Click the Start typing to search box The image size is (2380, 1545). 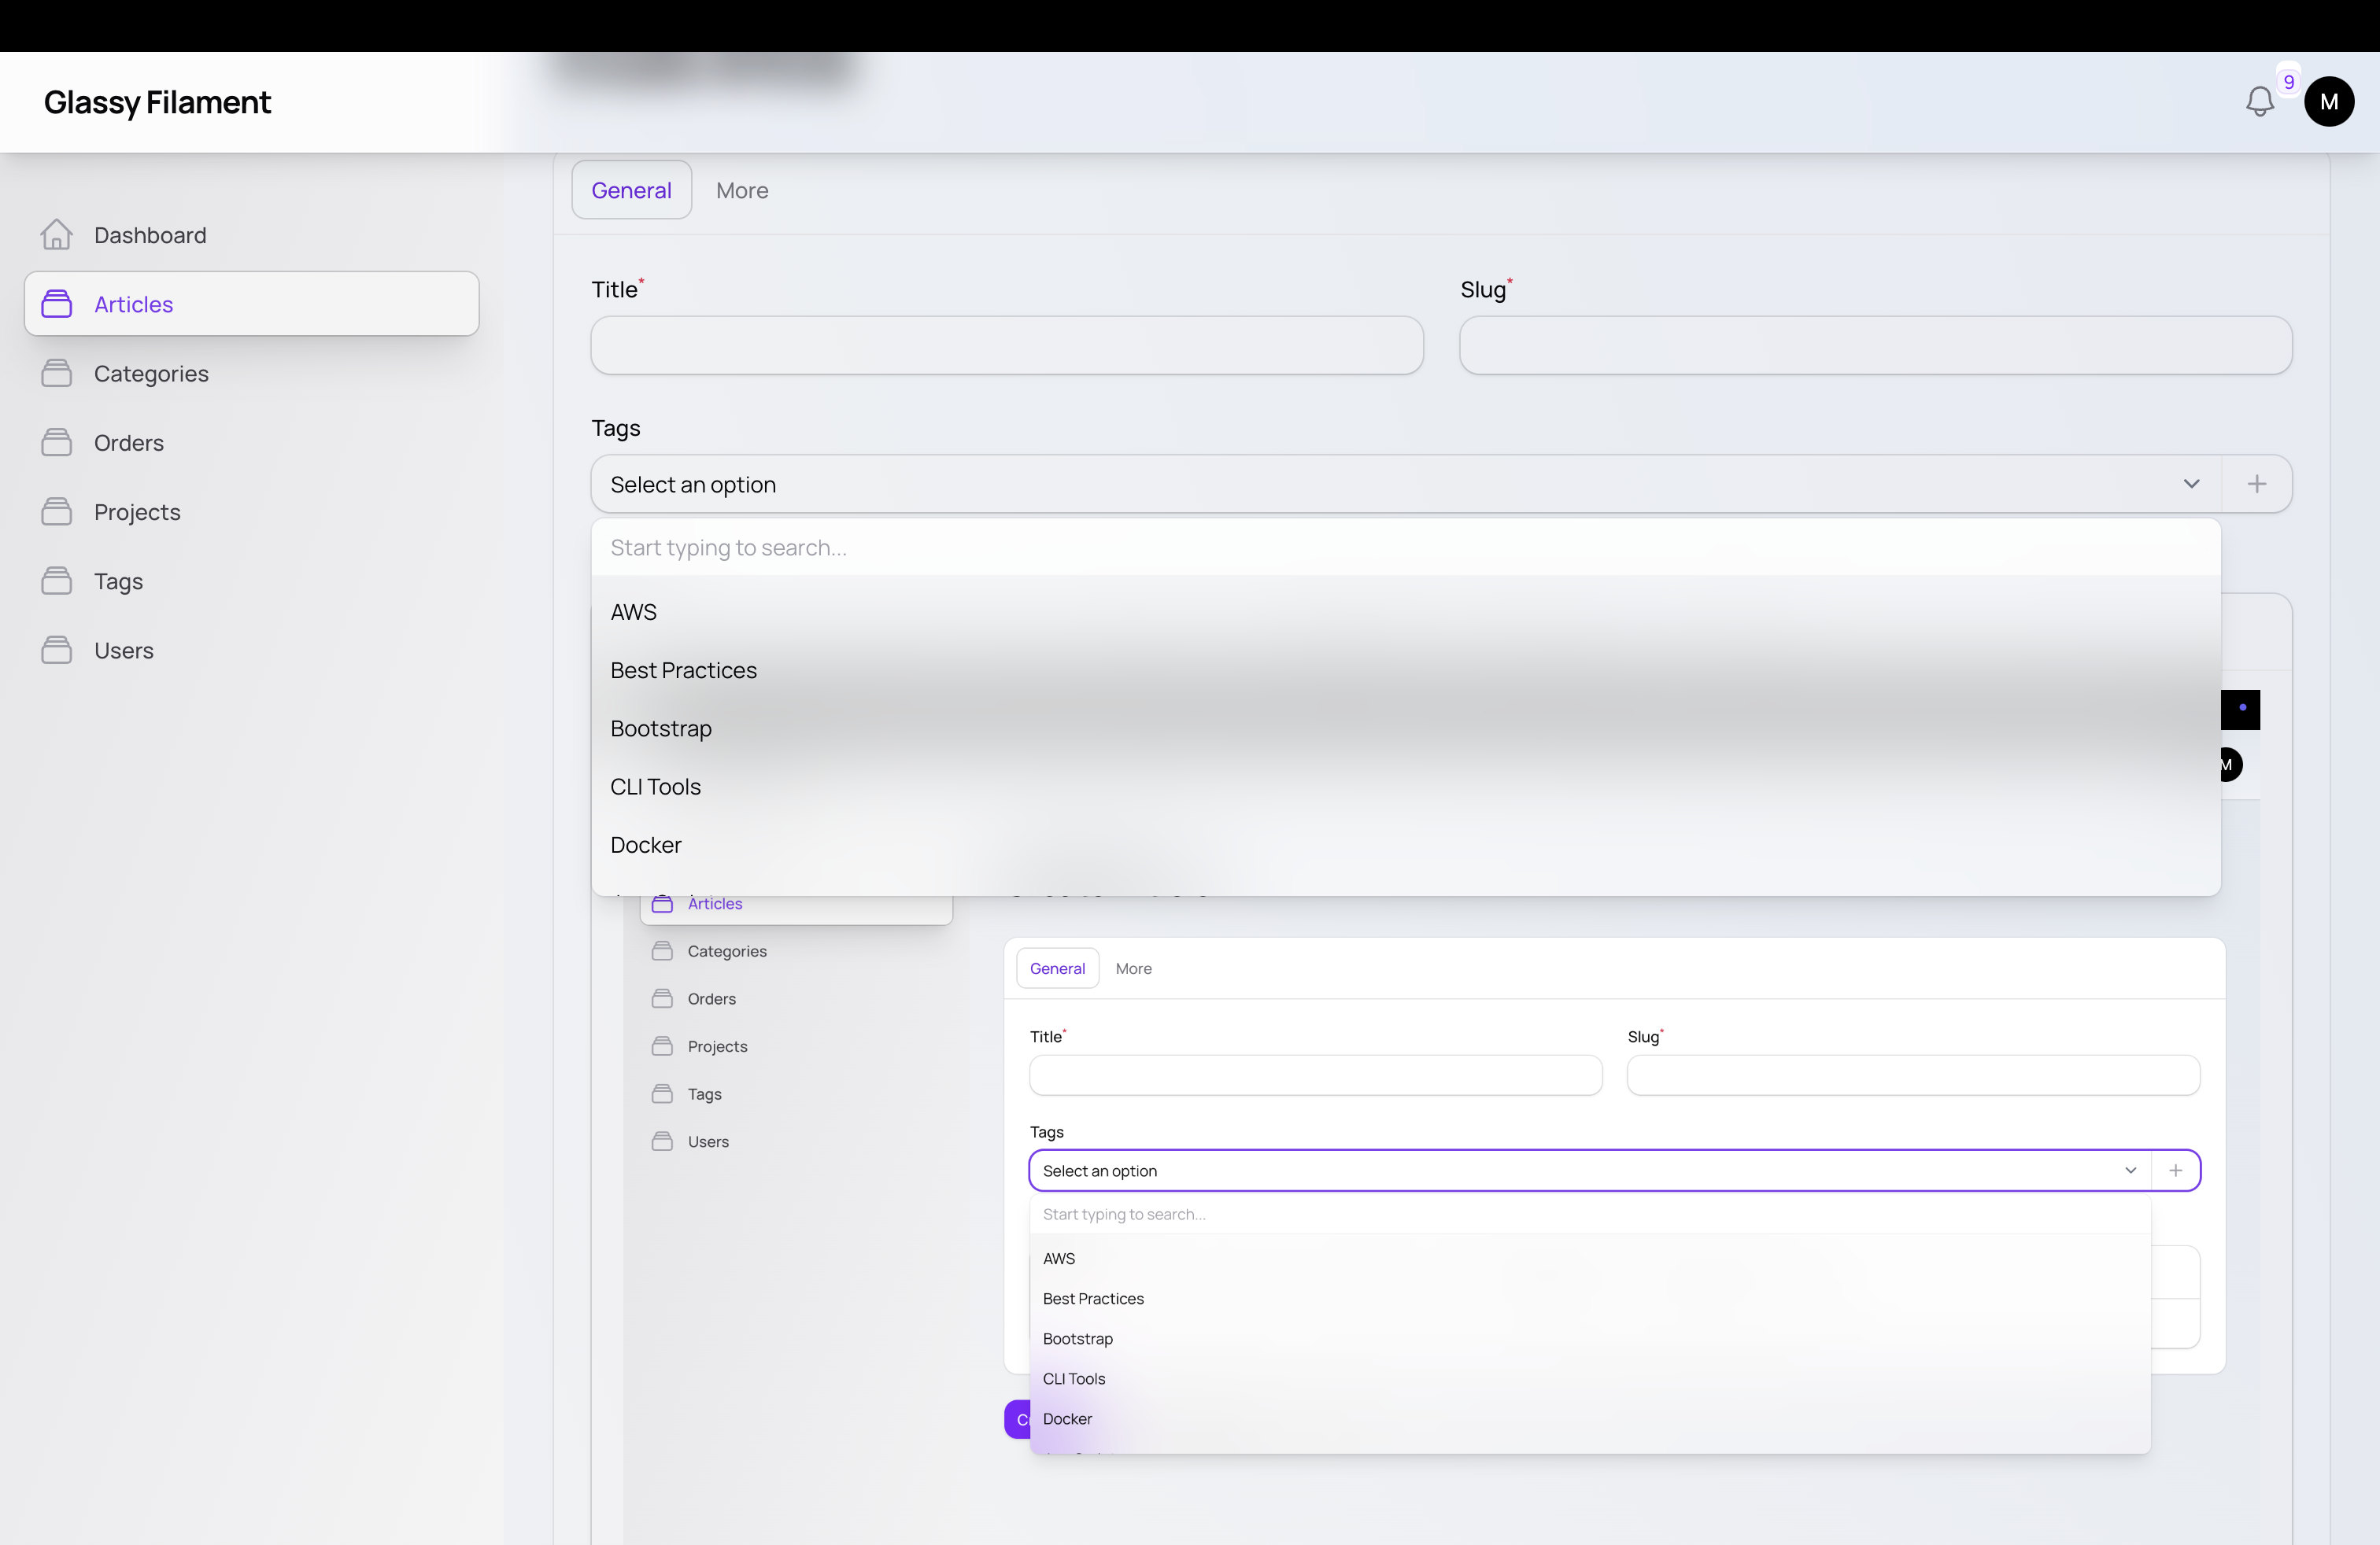[1406, 548]
